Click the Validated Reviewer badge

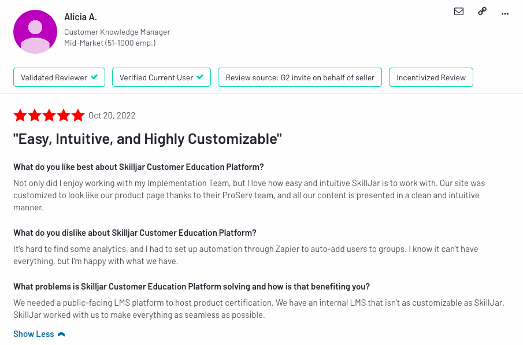59,77
